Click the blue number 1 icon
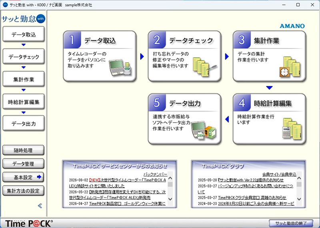The height and width of the screenshot is (228, 320). pyautogui.click(x=72, y=40)
